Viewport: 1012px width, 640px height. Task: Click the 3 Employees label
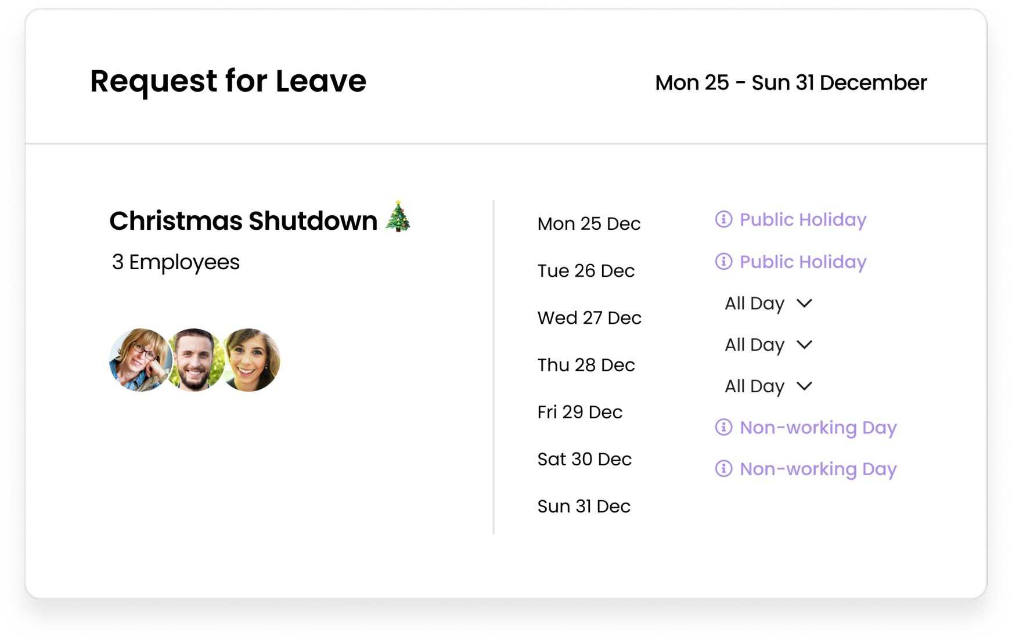pyautogui.click(x=175, y=262)
